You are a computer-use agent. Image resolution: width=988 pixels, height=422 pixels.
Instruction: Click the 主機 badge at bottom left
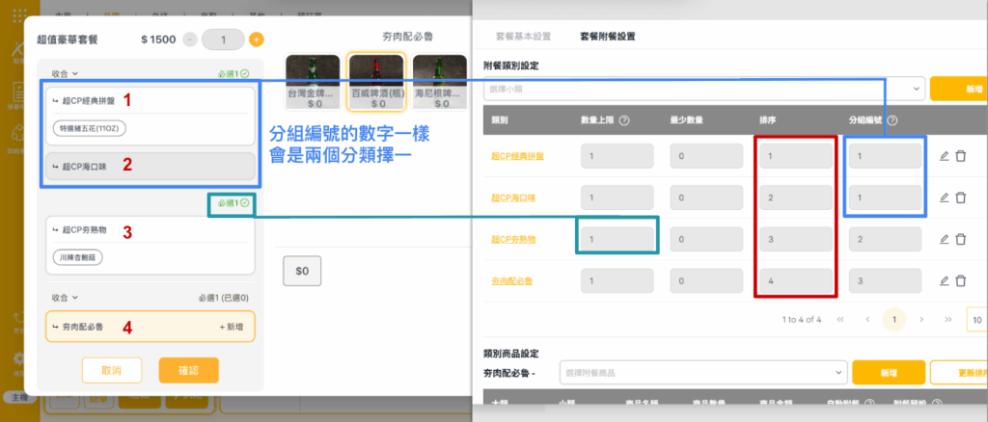pos(17,398)
